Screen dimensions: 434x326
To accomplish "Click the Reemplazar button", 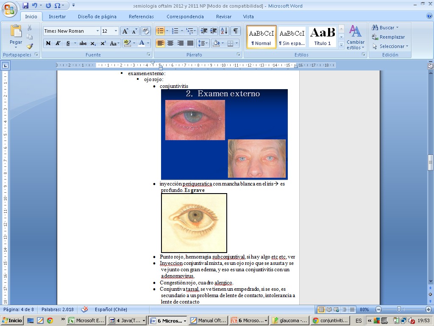I will tap(388, 37).
